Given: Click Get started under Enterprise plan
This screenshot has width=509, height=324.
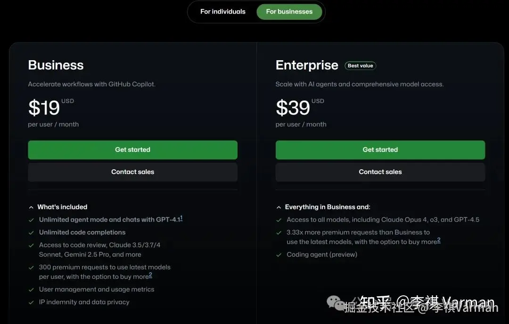Looking at the screenshot, I should tap(380, 150).
